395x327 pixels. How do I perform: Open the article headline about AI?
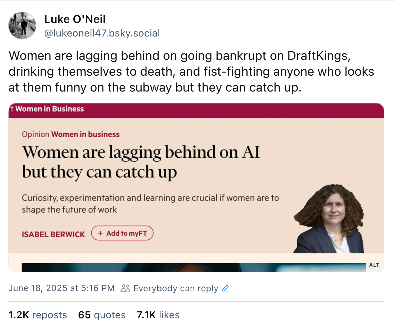(x=141, y=162)
